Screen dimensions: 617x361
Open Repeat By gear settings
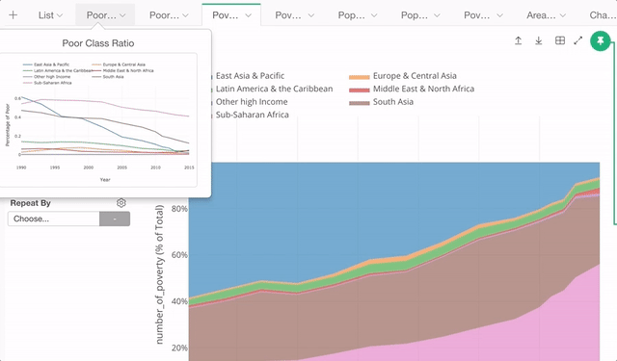[x=121, y=203]
